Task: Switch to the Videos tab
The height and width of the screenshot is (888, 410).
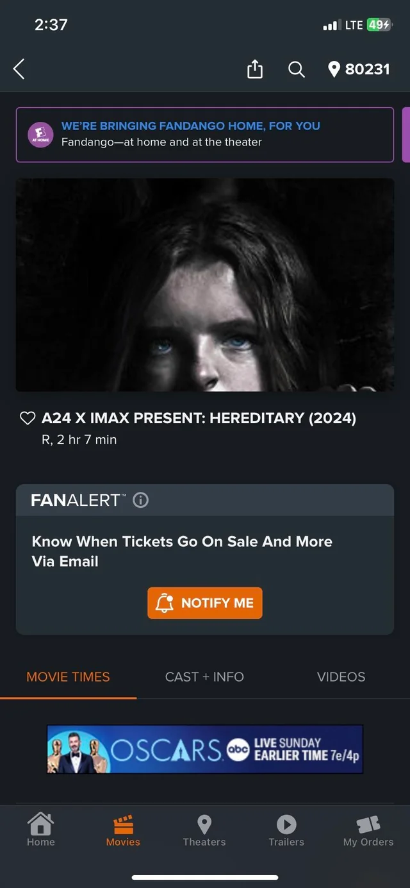Action: click(341, 676)
